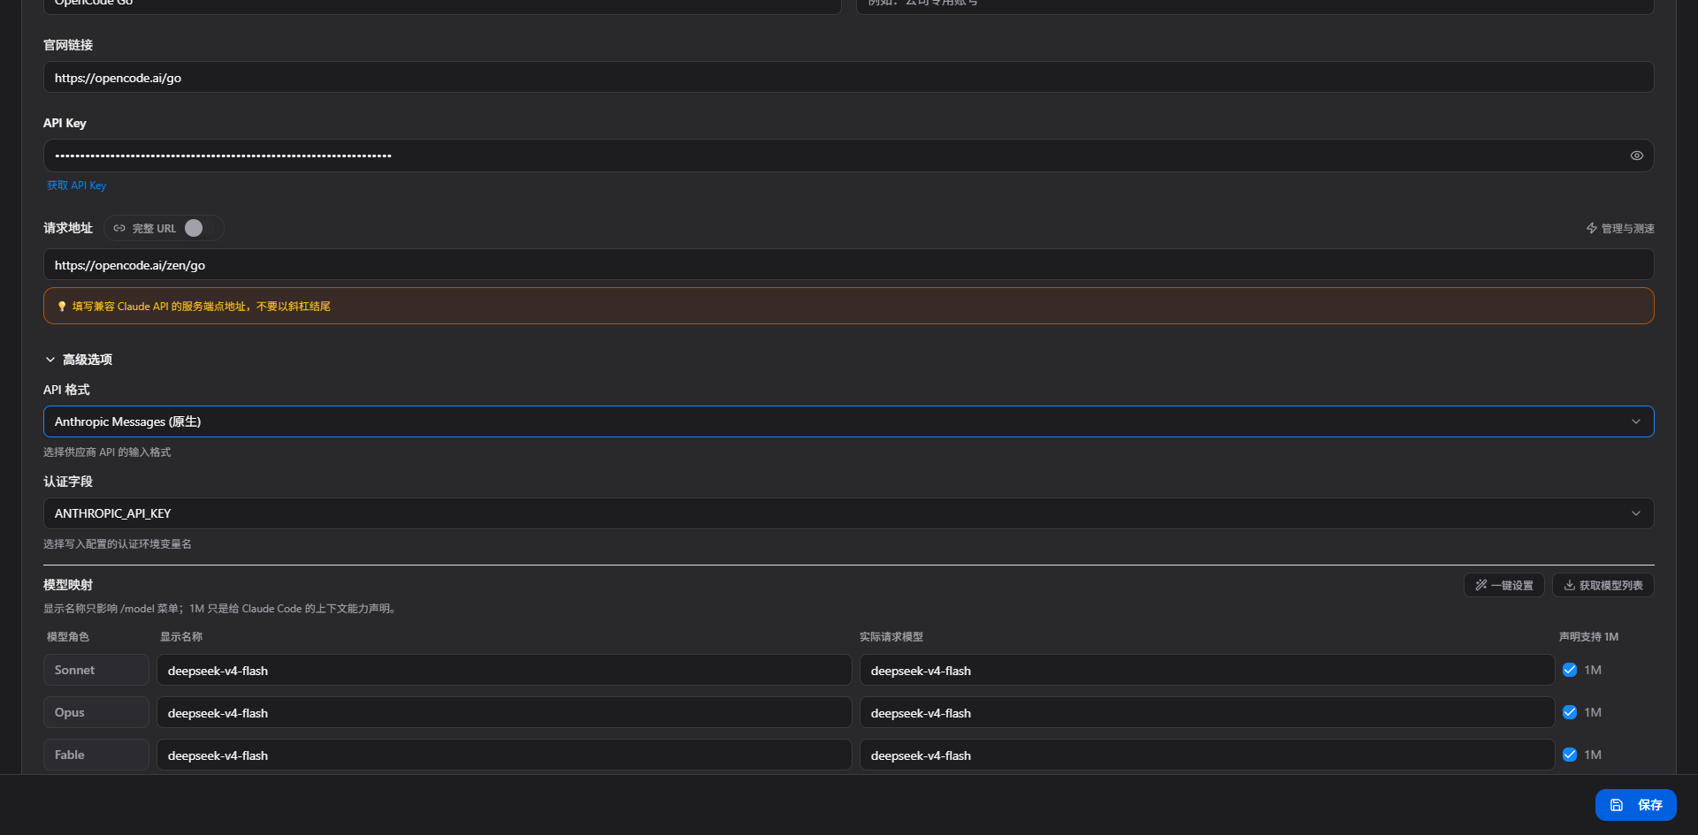Open the 获取 API Key link

pos(76,186)
